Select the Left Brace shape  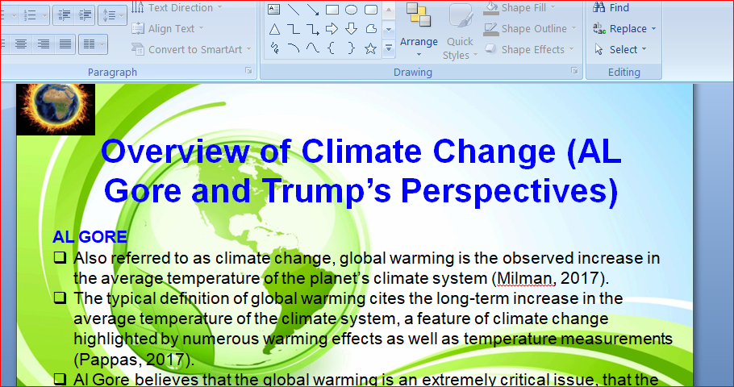332,48
